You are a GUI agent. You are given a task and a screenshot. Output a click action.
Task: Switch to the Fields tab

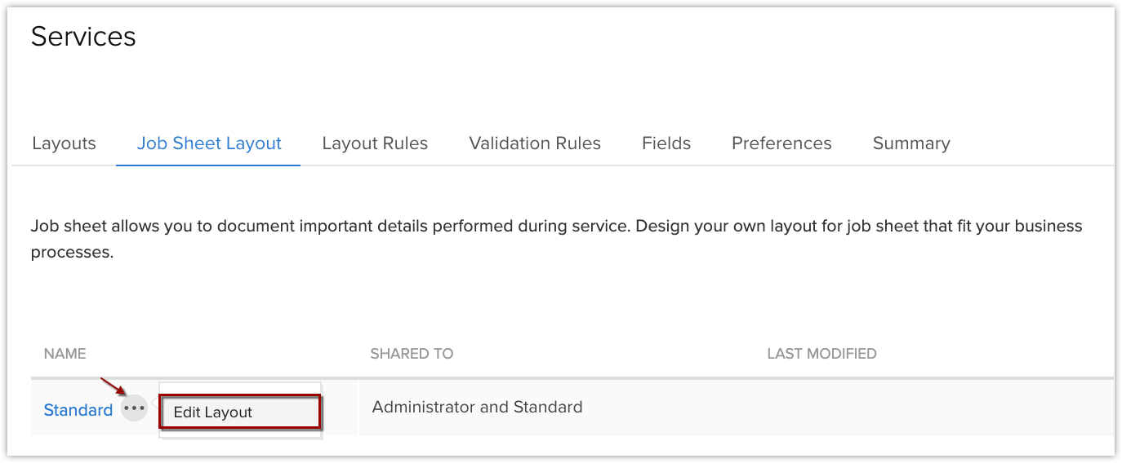click(x=666, y=143)
